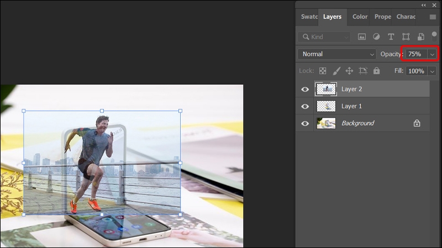Switch to the Swatches tab

tap(309, 17)
